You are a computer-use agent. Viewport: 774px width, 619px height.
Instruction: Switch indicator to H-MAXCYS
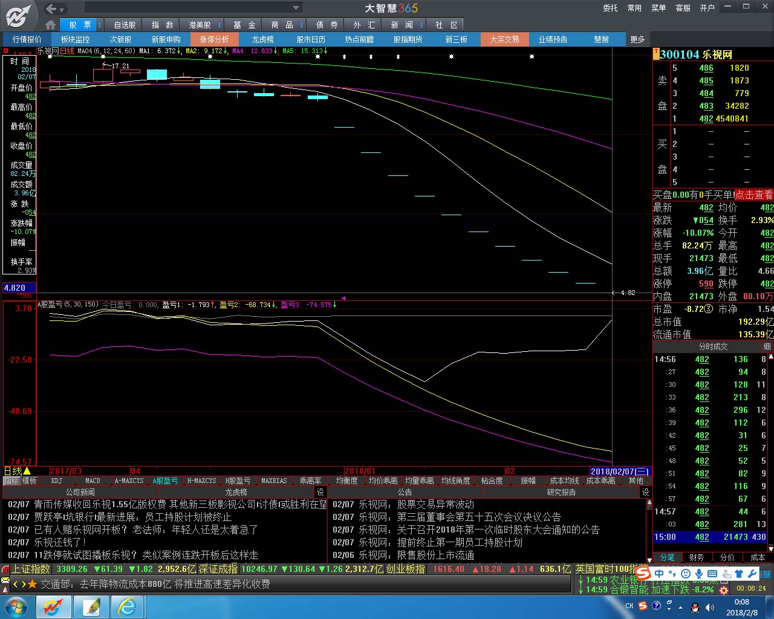tap(201, 481)
